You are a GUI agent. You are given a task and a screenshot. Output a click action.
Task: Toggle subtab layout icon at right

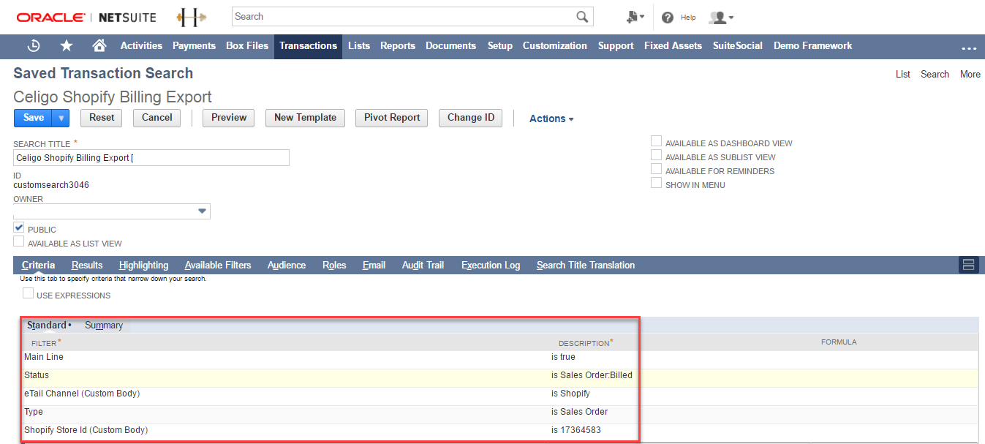pyautogui.click(x=968, y=265)
